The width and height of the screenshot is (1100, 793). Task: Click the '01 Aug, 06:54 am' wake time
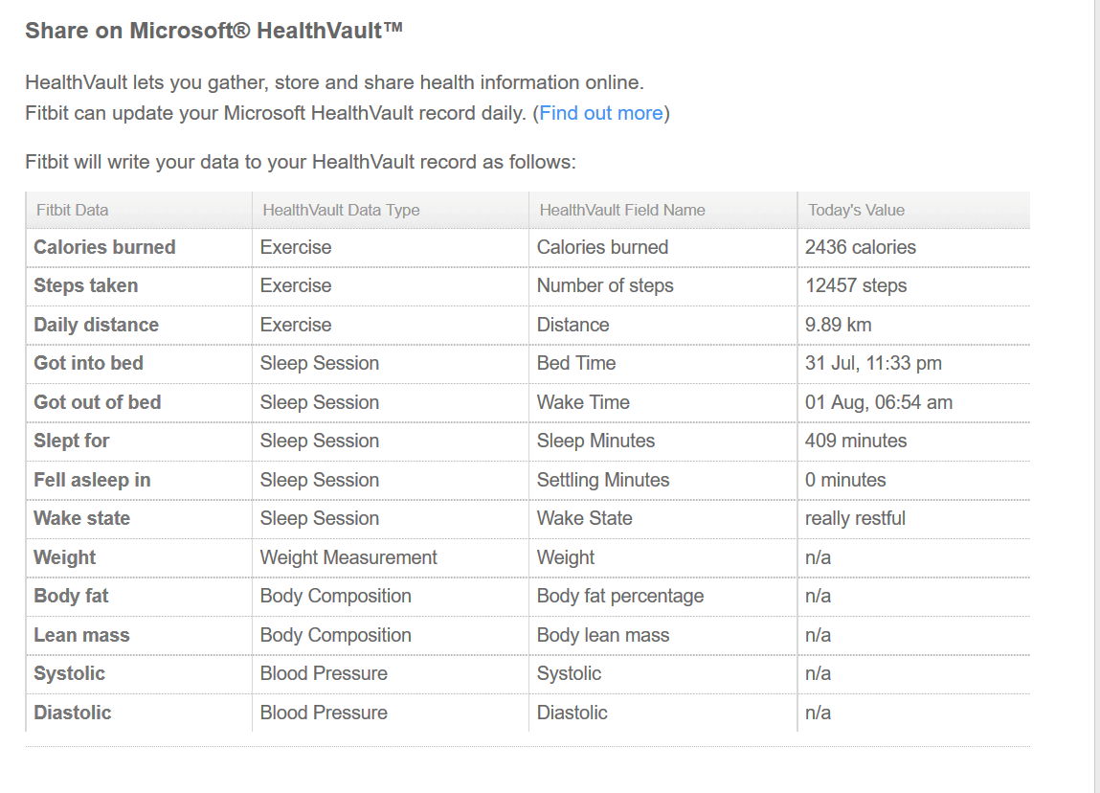[x=878, y=402]
